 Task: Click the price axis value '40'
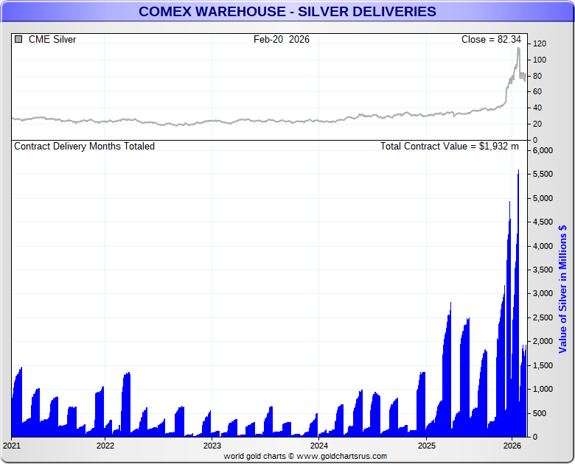pos(537,108)
